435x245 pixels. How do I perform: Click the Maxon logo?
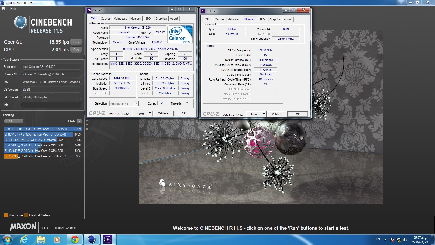tap(23, 226)
